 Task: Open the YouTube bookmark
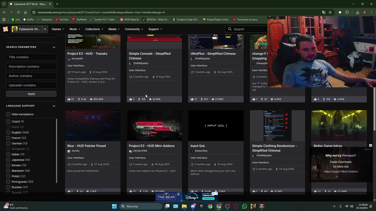pyautogui.click(x=61, y=20)
